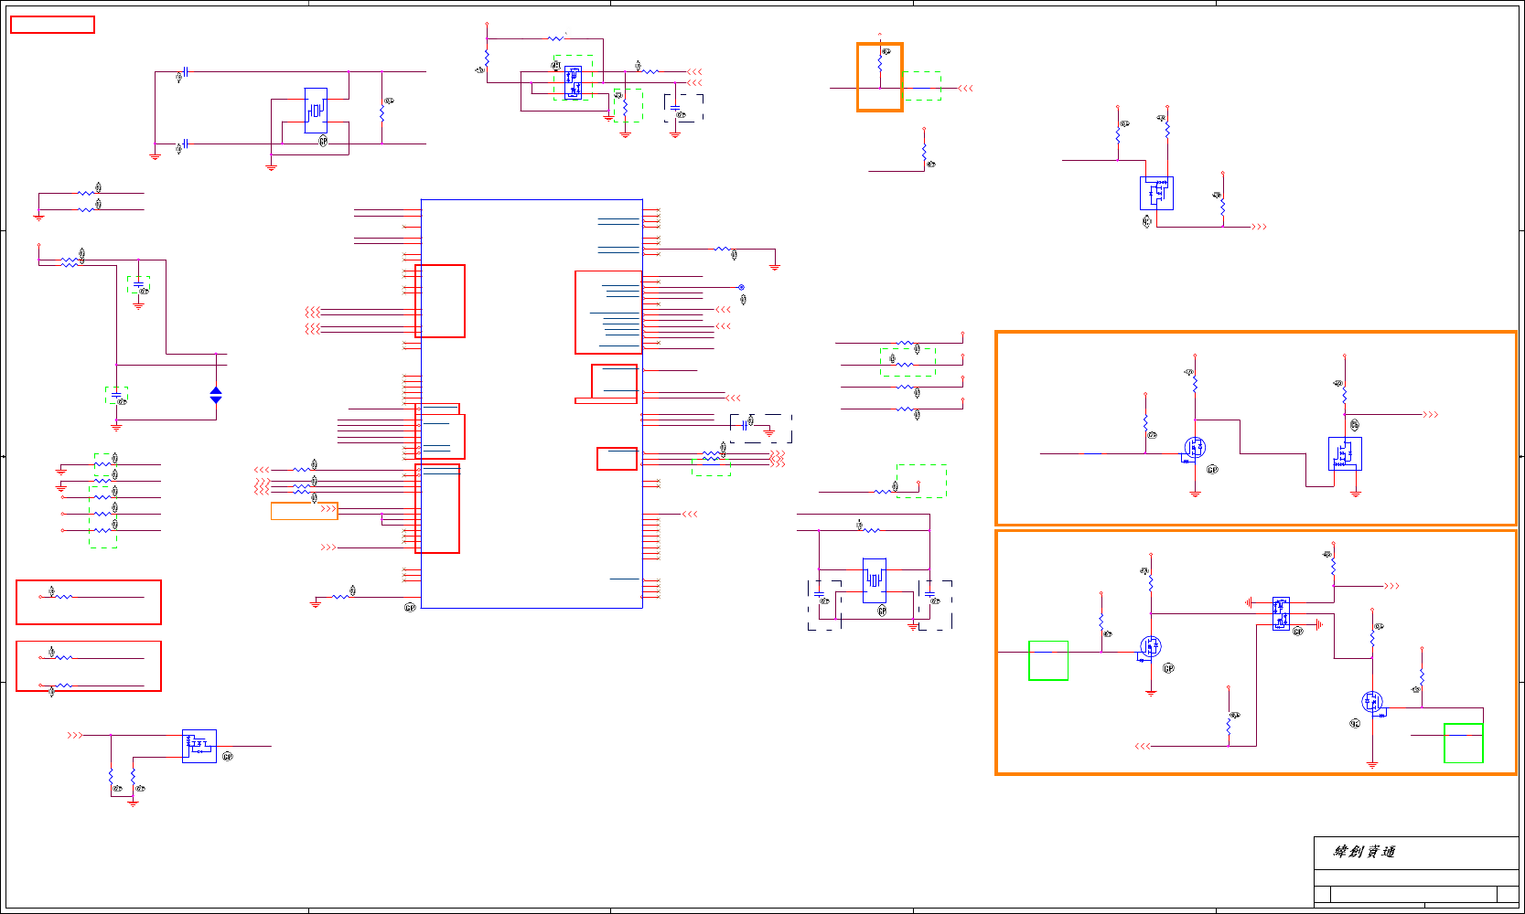
Task: Select the boxed dual transistor between two ground symbols
Action: [1281, 613]
